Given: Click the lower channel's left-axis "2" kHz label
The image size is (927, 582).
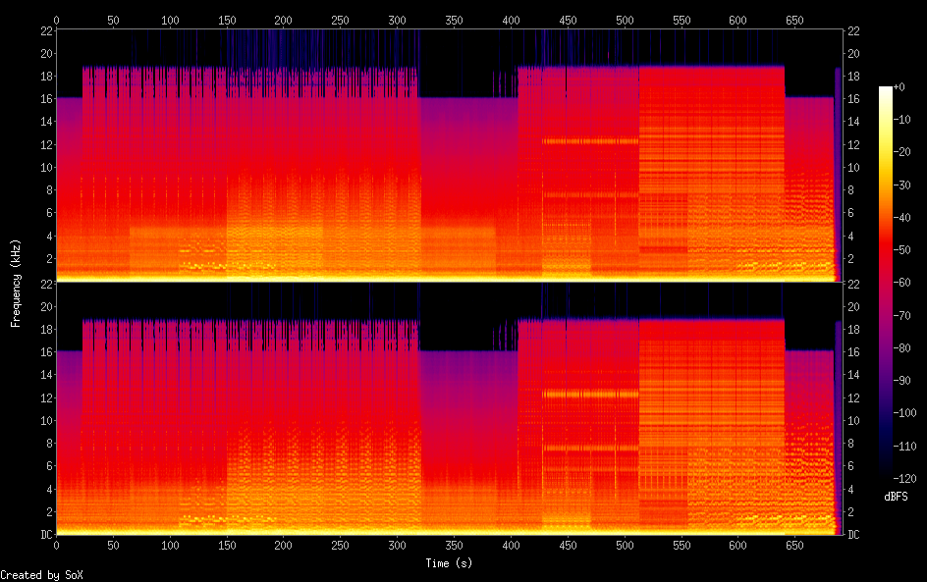Looking at the screenshot, I should pyautogui.click(x=50, y=511).
